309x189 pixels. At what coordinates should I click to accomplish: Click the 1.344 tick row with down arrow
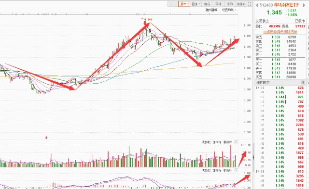280,97
